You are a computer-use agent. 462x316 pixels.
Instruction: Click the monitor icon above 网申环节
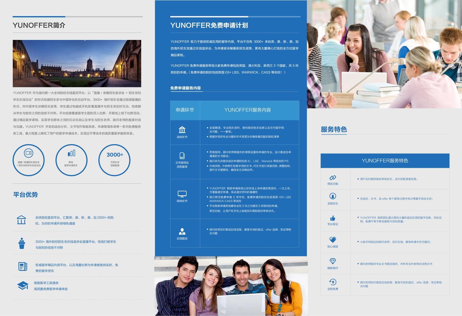tap(182, 194)
